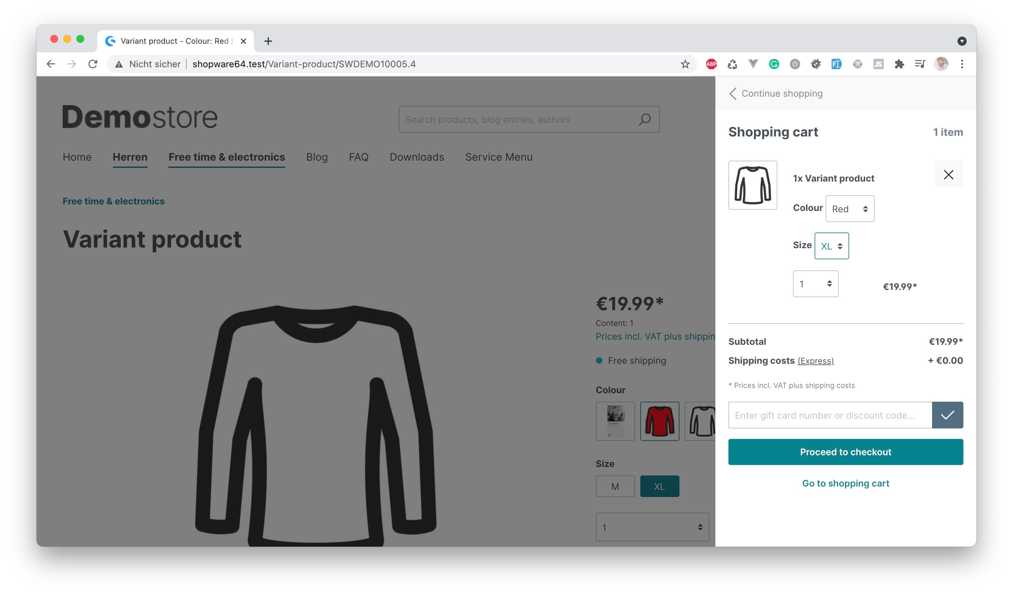This screenshot has width=1013, height=595.
Task: Click the search icon to search products
Action: [x=644, y=119]
